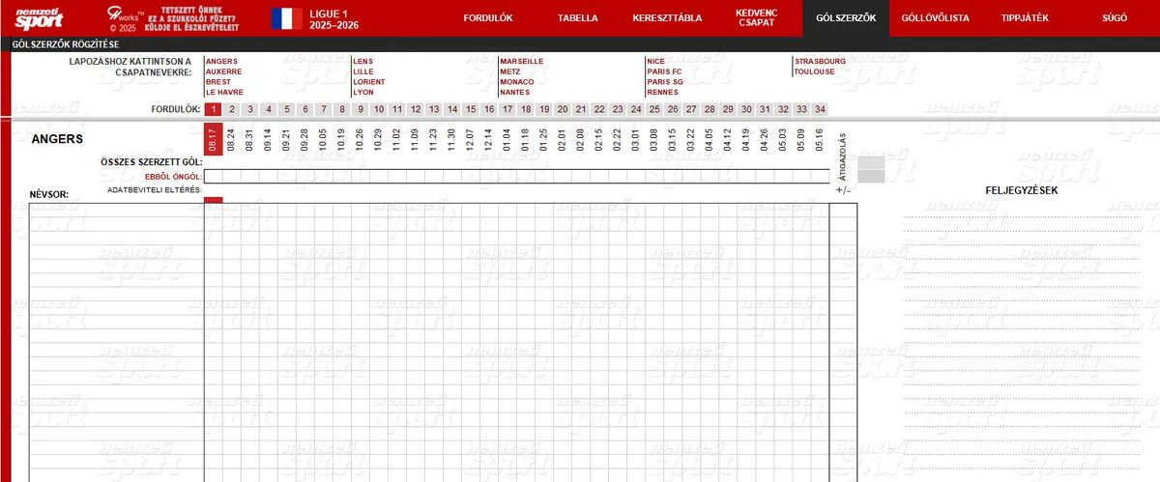Viewport: 1160px width, 482px height.
Task: Click the first name row in Névsor
Action: pos(116,212)
